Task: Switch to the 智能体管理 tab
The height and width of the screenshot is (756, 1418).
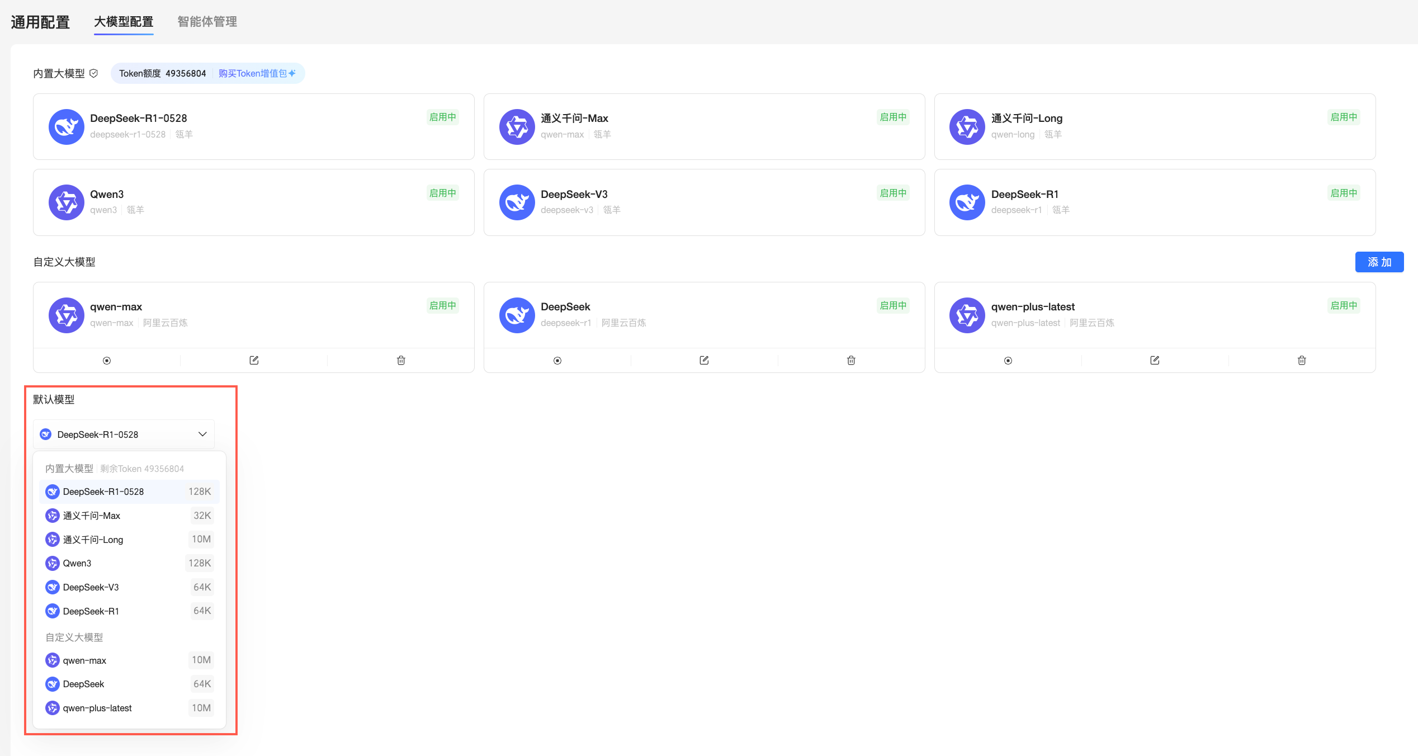Action: pyautogui.click(x=207, y=22)
